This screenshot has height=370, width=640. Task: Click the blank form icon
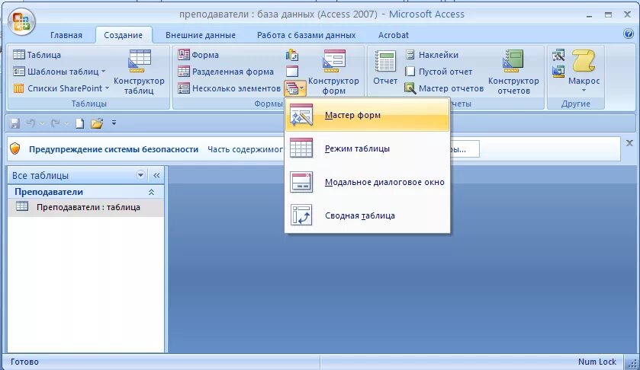click(x=292, y=72)
